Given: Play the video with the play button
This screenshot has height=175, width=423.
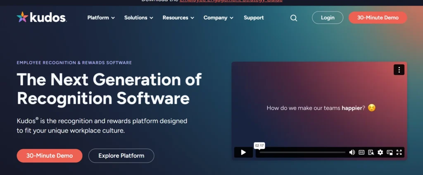Looking at the screenshot, I should pos(243,152).
